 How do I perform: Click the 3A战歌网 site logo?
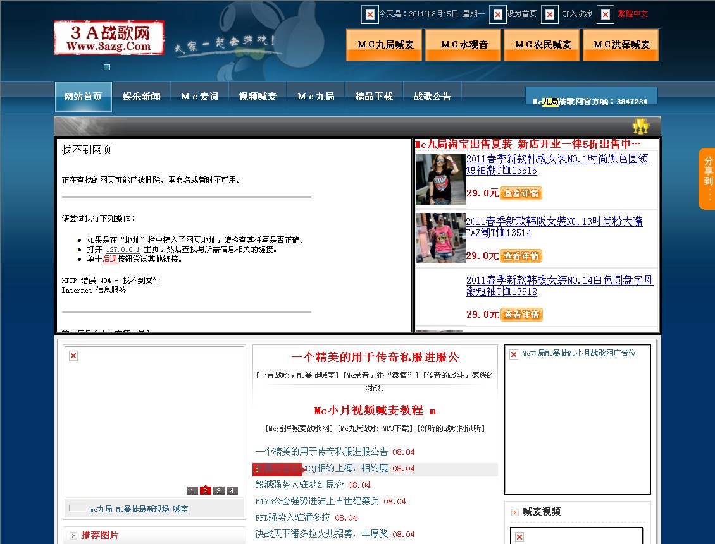pyautogui.click(x=109, y=38)
